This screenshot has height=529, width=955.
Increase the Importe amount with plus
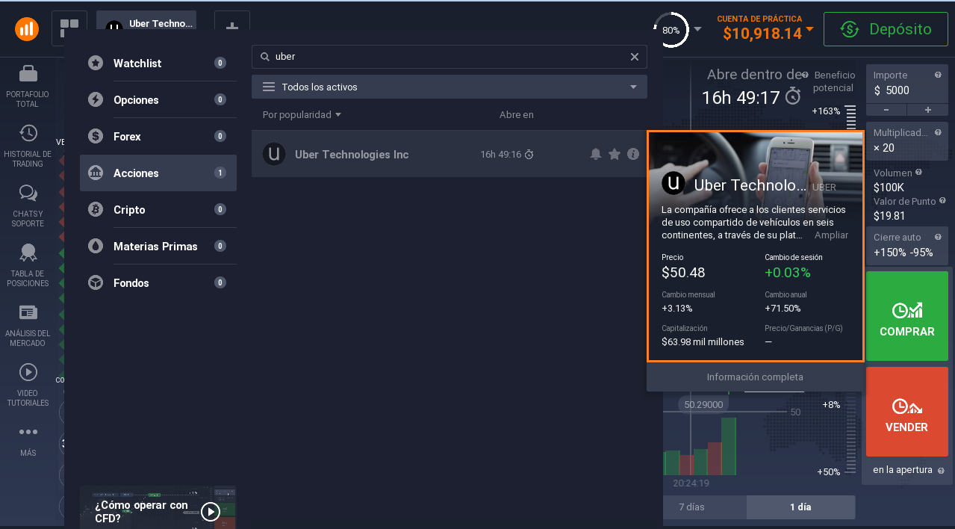(928, 110)
